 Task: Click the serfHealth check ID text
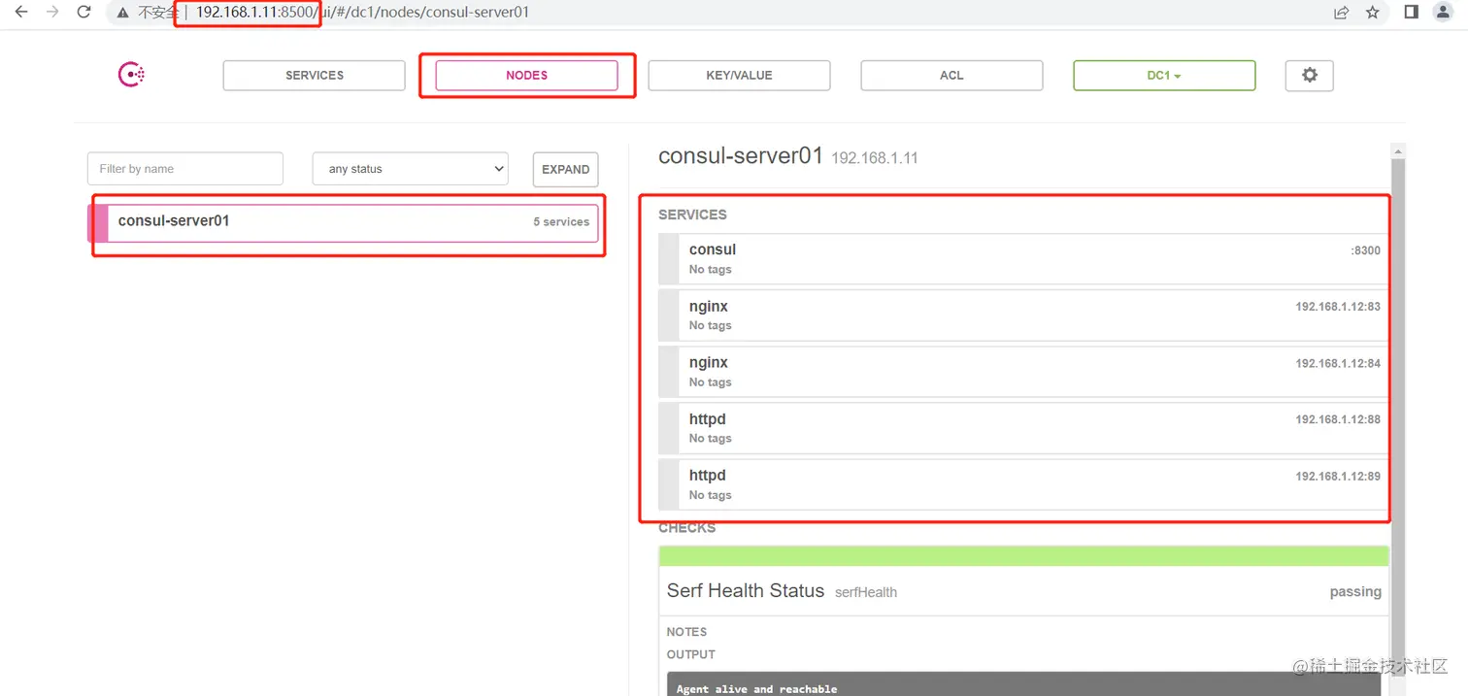point(866,592)
